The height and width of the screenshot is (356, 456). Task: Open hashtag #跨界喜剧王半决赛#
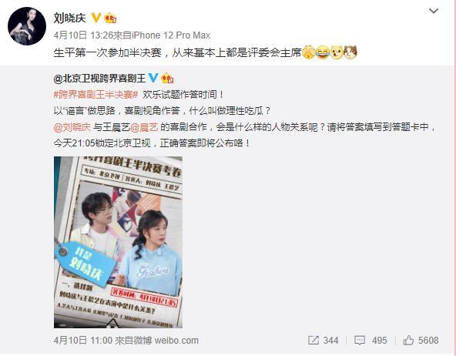click(x=96, y=95)
